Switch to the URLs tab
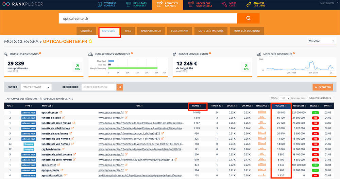 coord(128,31)
